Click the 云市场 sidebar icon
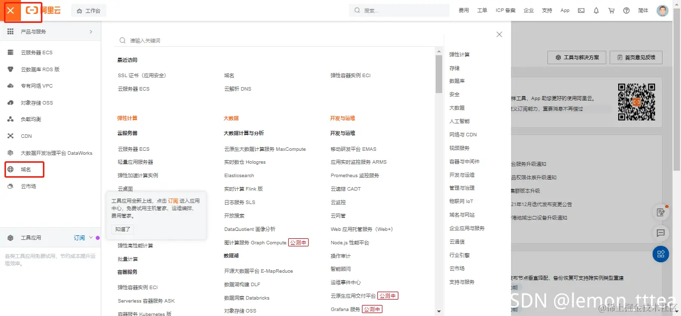 [10, 186]
